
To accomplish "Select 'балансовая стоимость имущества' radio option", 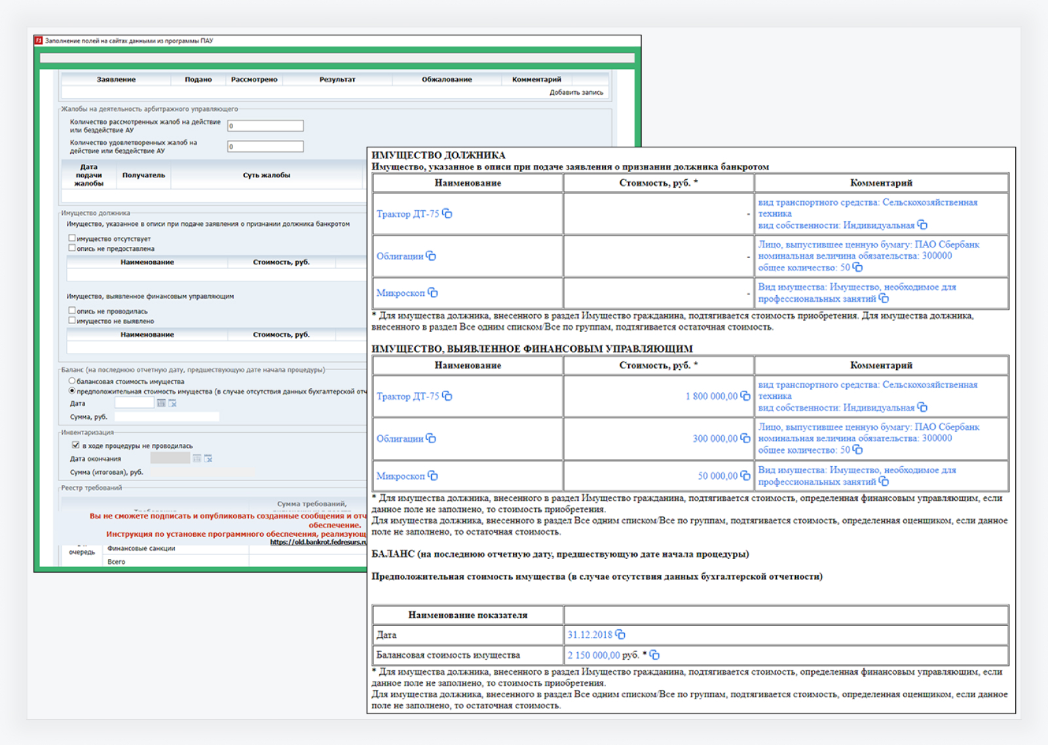I will [x=72, y=380].
